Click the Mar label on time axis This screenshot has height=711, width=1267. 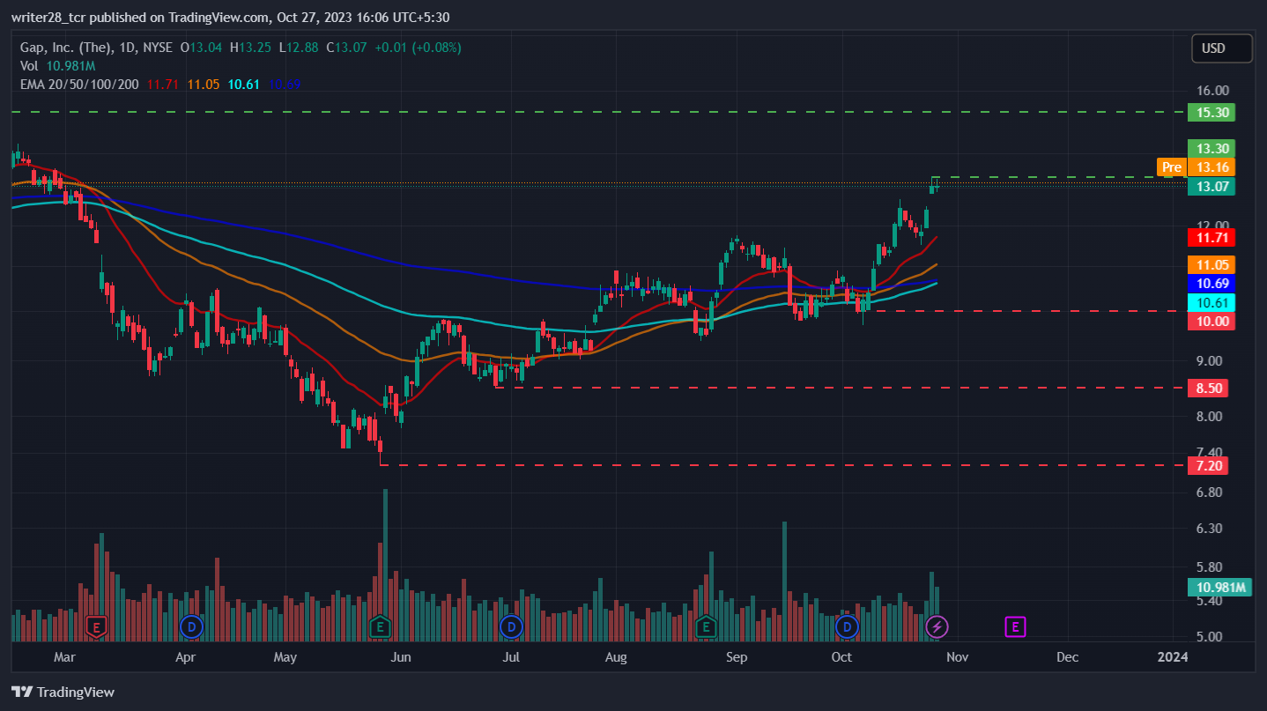[65, 657]
